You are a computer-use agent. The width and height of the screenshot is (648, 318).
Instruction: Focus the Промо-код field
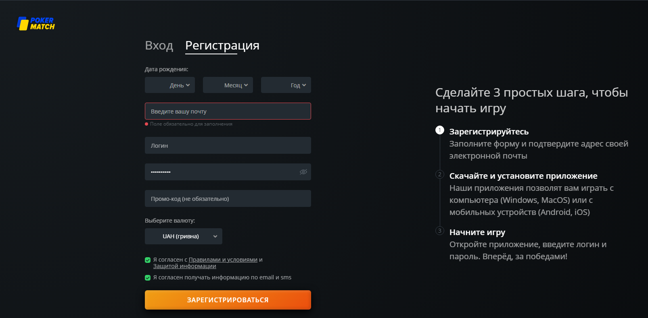coord(228,198)
